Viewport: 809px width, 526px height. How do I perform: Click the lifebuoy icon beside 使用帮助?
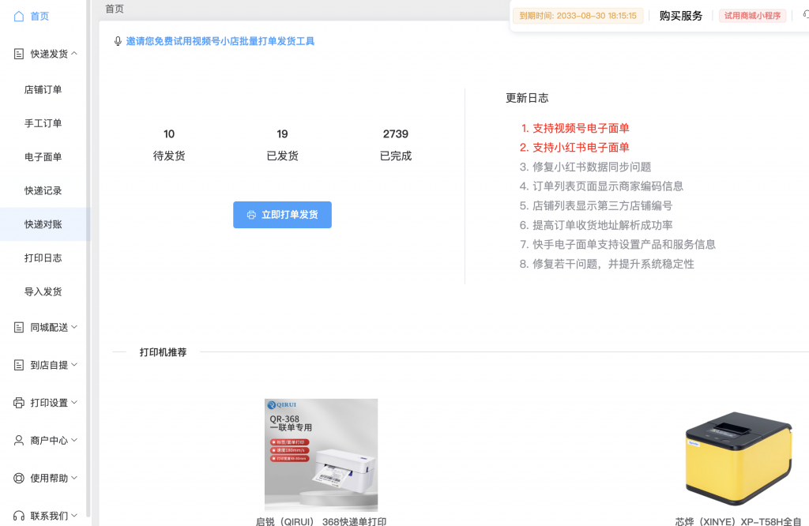(x=19, y=479)
